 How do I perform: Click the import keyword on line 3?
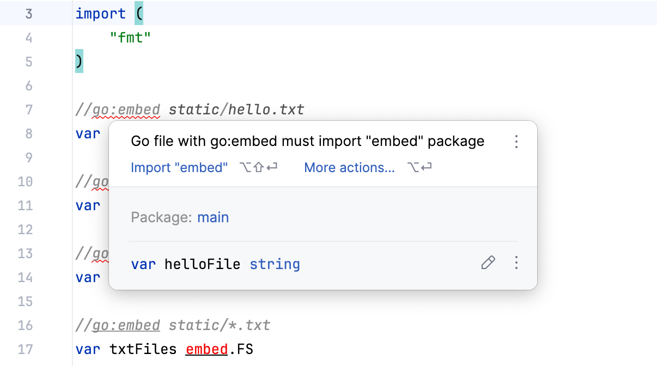click(x=101, y=13)
